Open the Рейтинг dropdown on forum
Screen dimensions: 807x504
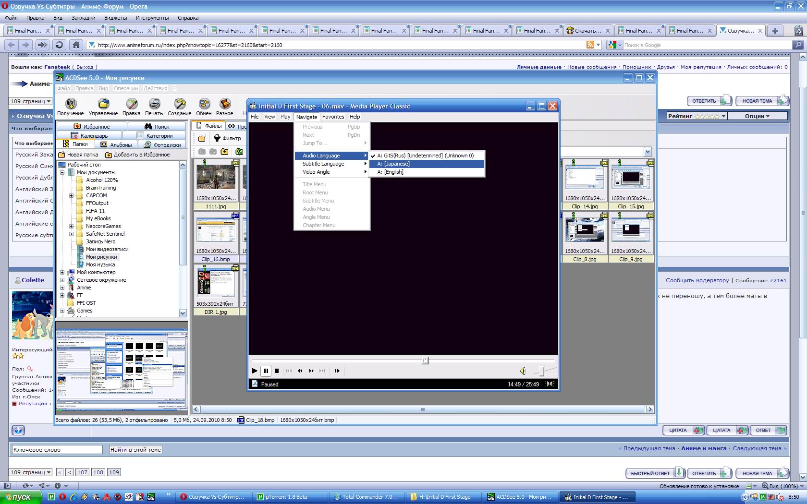coord(697,116)
